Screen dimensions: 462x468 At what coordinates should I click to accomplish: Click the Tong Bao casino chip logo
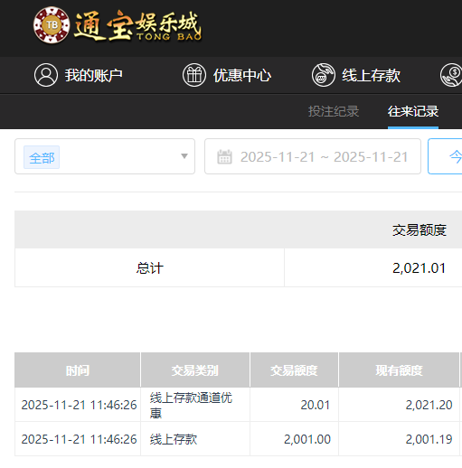[x=52, y=25]
